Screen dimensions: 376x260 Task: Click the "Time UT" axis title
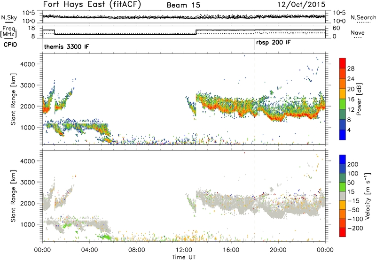click(x=184, y=257)
